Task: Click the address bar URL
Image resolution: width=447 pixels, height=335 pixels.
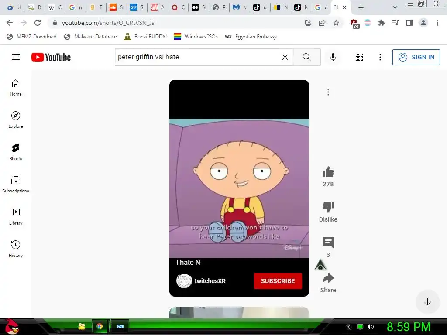Action: tap(108, 23)
